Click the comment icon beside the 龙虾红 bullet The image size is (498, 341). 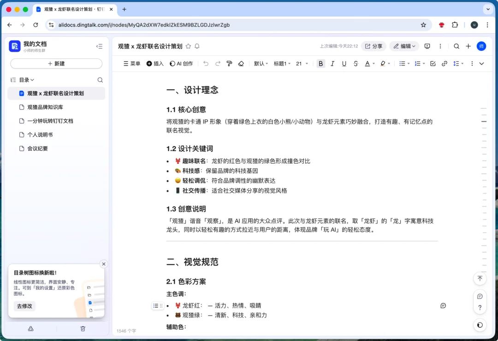click(443, 306)
